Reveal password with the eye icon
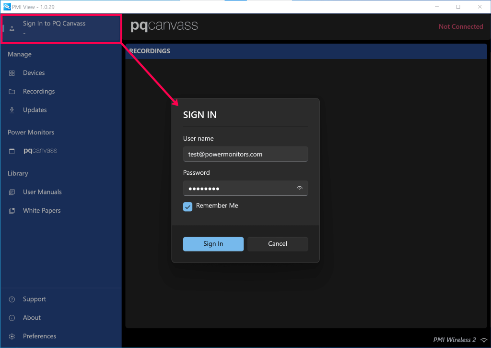The image size is (491, 348). point(300,188)
